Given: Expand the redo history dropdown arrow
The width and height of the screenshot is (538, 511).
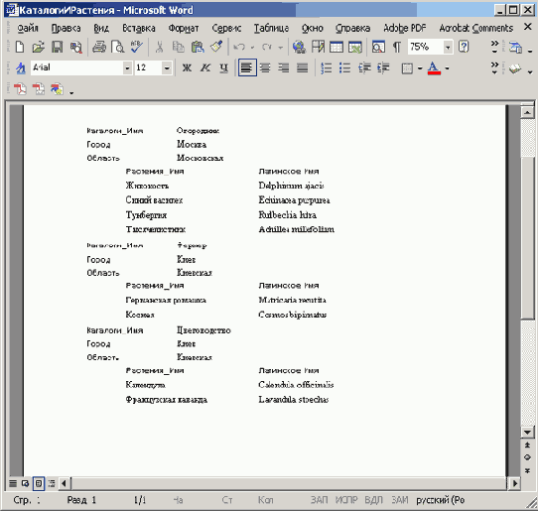Looking at the screenshot, I should (280, 48).
